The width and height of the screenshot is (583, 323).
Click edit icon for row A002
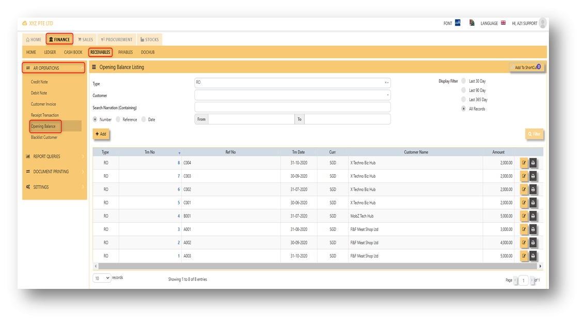(524, 242)
